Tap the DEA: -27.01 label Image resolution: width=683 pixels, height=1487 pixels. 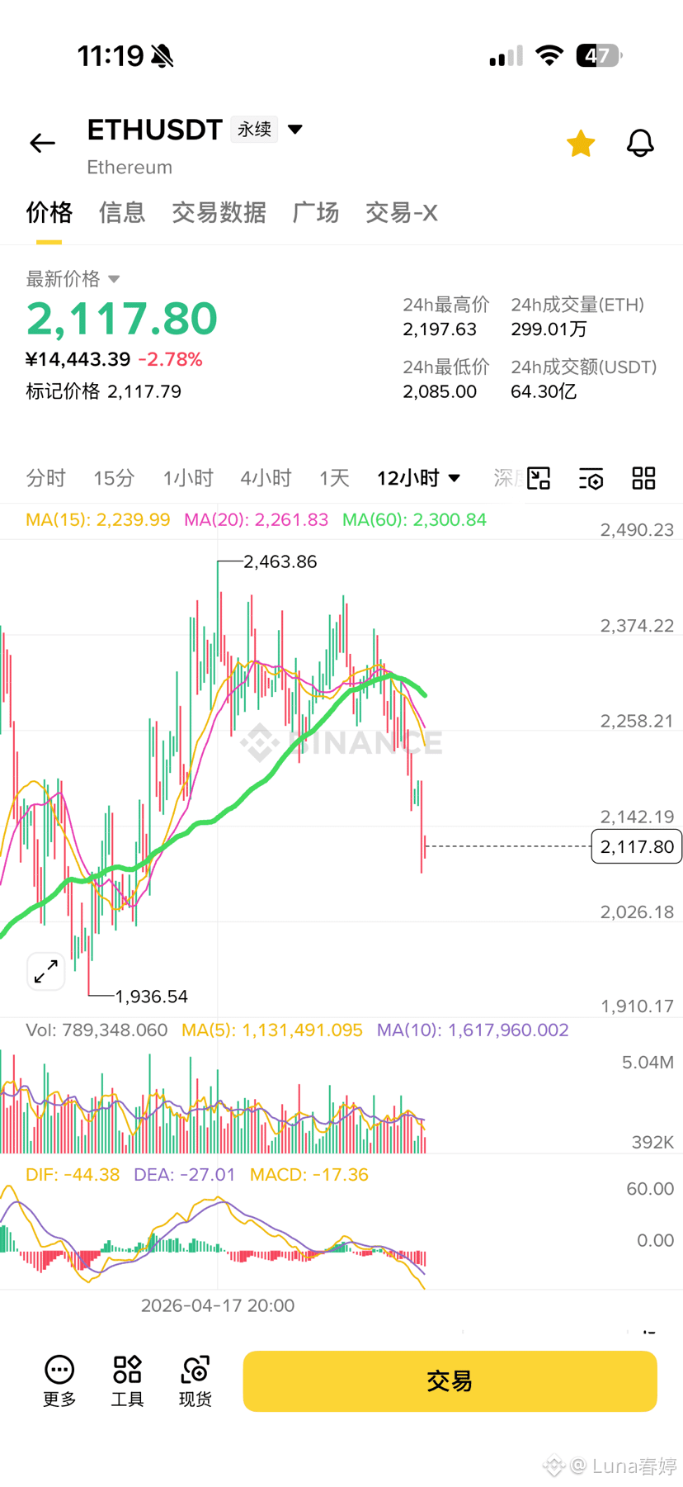tap(185, 1175)
